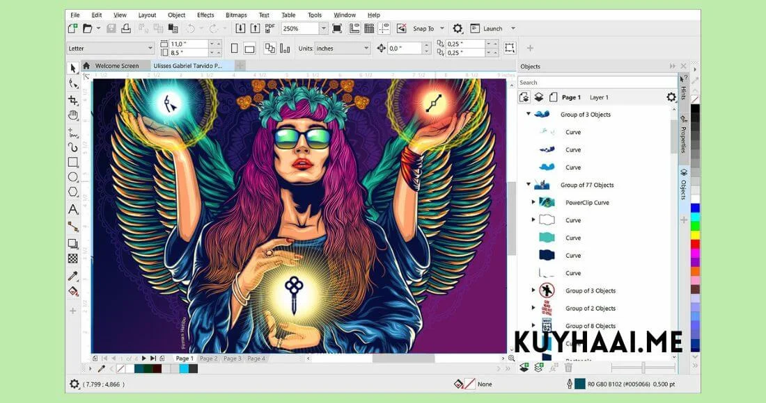766x403 pixels.
Task: Expand Group of 2 Objects
Action: [533, 308]
